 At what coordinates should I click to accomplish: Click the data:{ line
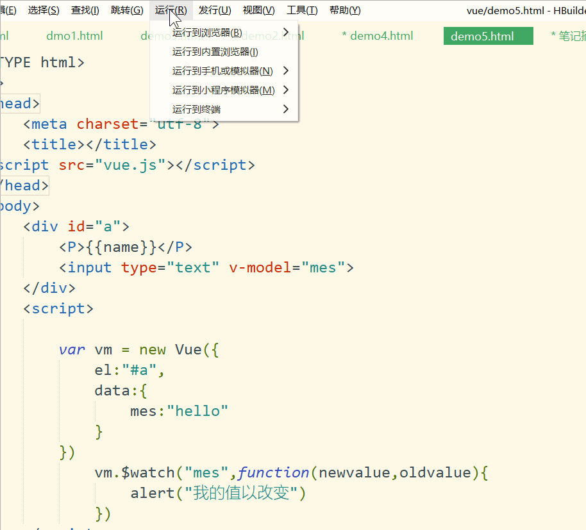point(121,391)
